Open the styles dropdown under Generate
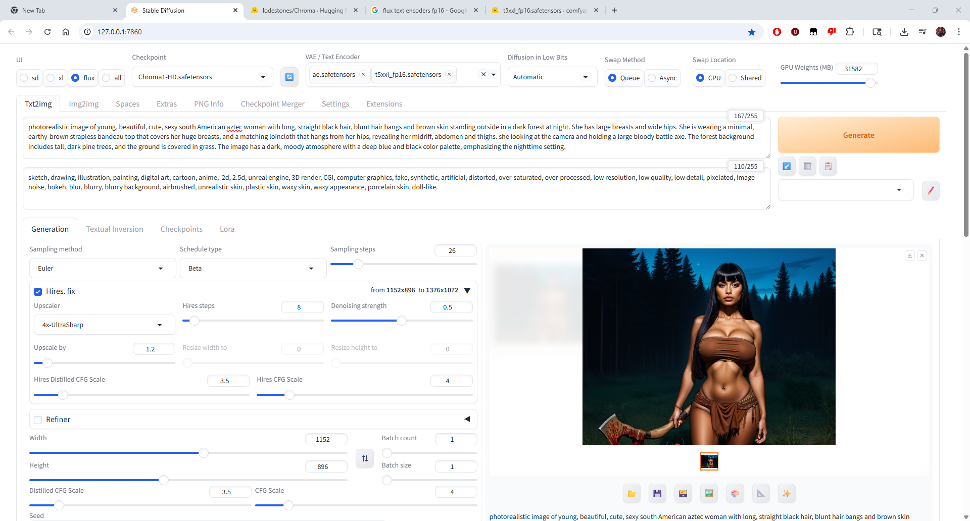Screen dimensions: 970x521 tap(846, 190)
